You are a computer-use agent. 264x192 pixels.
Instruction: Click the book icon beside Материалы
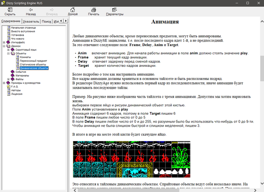pyautogui.click(x=13, y=75)
